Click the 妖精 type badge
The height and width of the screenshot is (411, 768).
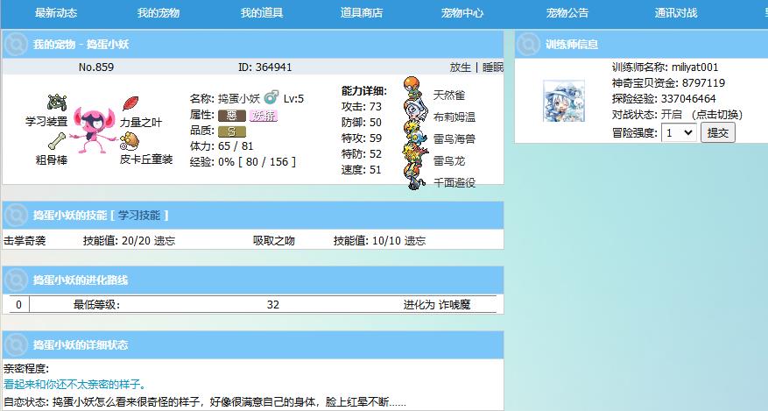(x=264, y=116)
